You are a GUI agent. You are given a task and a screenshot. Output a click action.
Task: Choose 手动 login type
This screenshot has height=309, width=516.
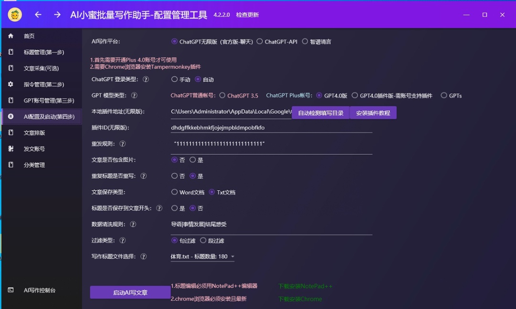(x=181, y=80)
